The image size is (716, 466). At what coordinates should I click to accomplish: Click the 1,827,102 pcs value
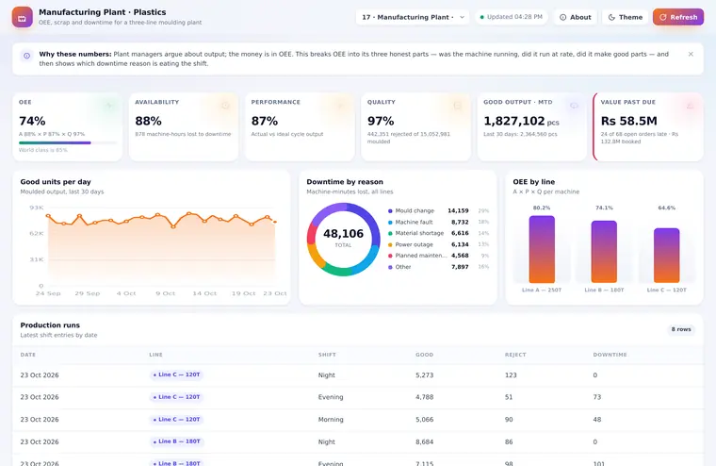521,121
